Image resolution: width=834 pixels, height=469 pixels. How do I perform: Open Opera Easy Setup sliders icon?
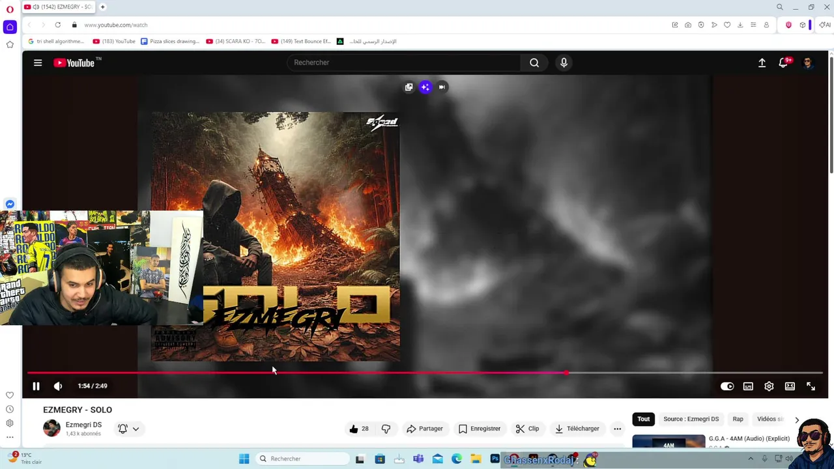[753, 25]
